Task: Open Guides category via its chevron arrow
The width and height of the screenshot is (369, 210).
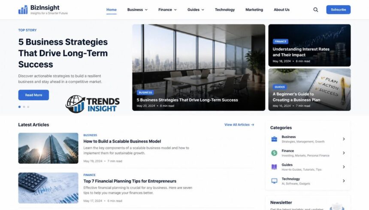Action: [x=344, y=167]
